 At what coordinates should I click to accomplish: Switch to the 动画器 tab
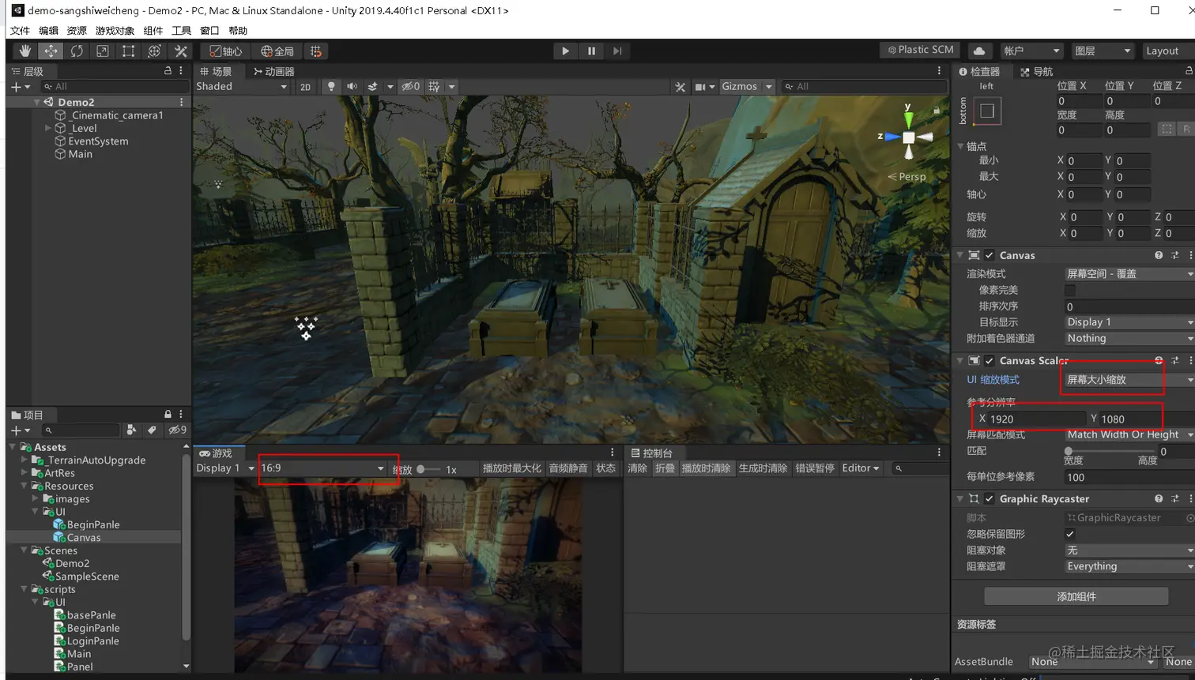(273, 71)
